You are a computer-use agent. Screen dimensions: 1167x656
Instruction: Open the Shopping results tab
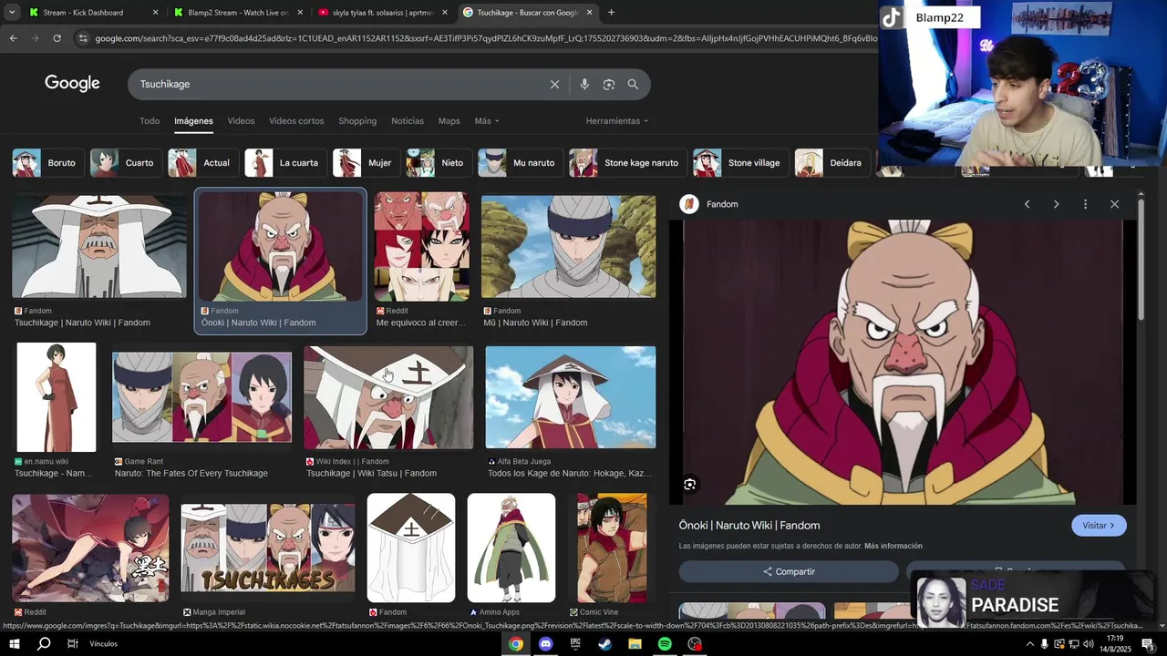click(357, 121)
